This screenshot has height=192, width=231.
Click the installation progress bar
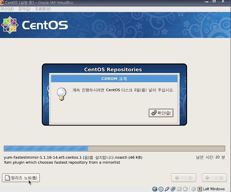point(115,148)
